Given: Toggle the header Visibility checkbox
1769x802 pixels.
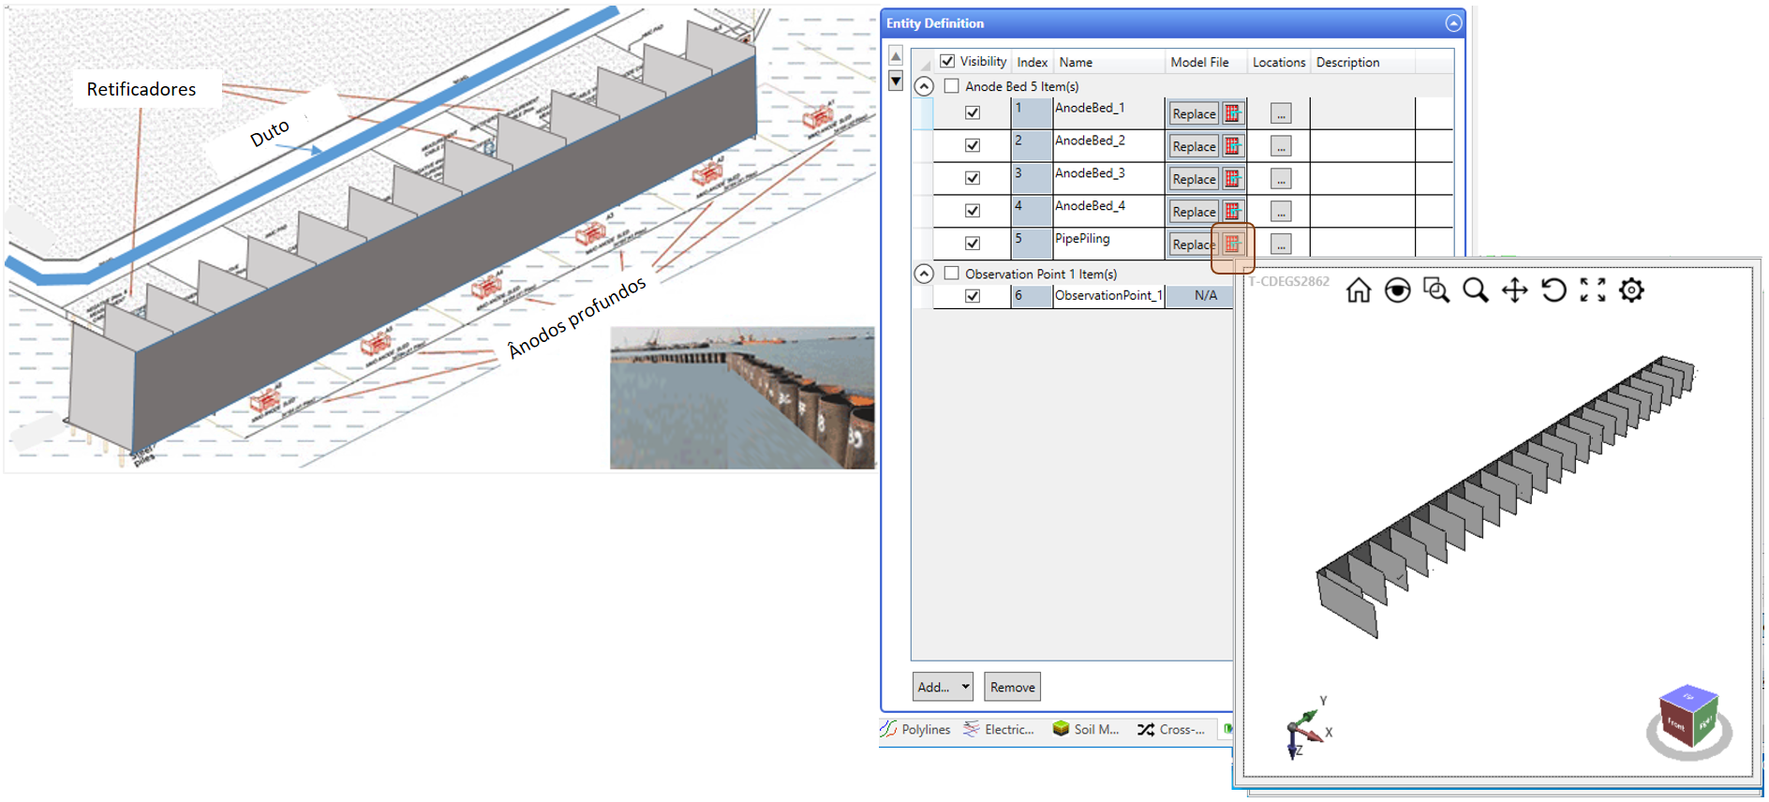Looking at the screenshot, I should tap(947, 62).
